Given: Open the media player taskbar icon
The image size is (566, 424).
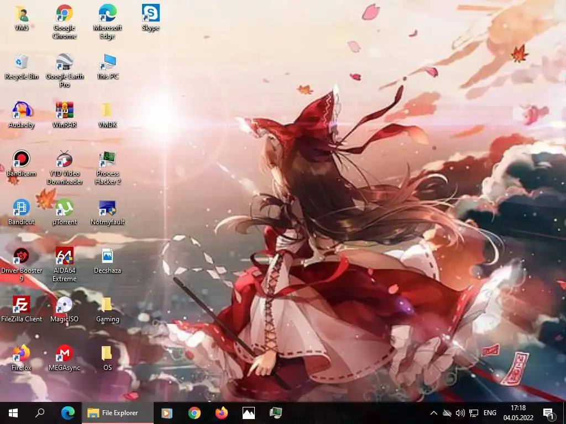Looking at the screenshot, I should (167, 413).
